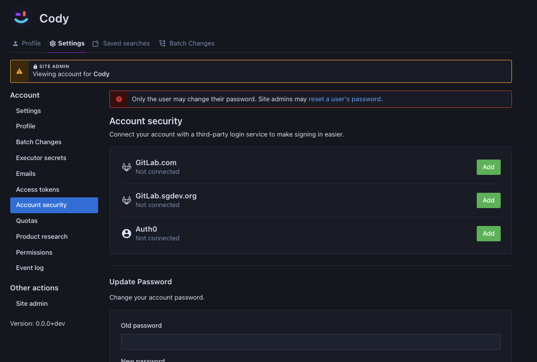The width and height of the screenshot is (537, 362).
Task: Click the lock icon beside SITE ADMIN
Action: [35, 66]
